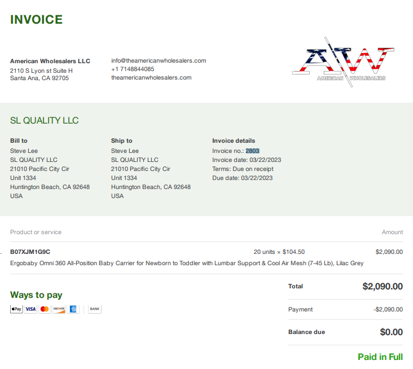Click the INVOICE heading
The height and width of the screenshot is (369, 413).
[36, 20]
